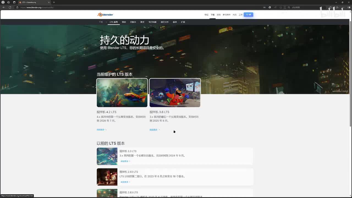Click the magnifier icon in the search box
The height and width of the screenshot is (198, 352).
point(289,7)
